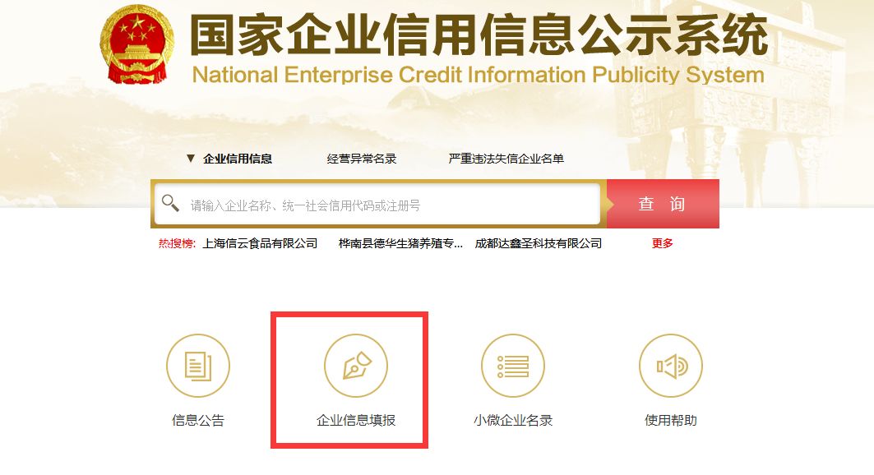Open the 小微企业名录 list icon
This screenshot has height=475, width=874.
513,366
